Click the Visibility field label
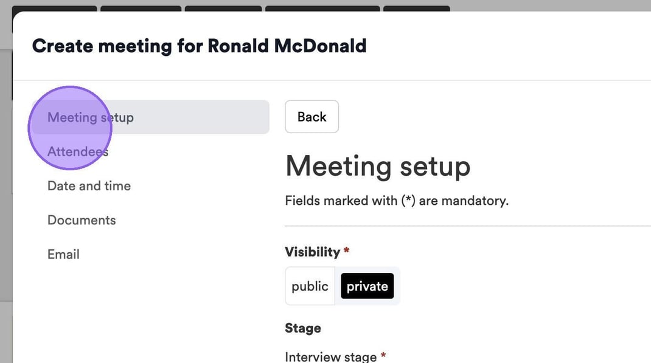 click(312, 252)
